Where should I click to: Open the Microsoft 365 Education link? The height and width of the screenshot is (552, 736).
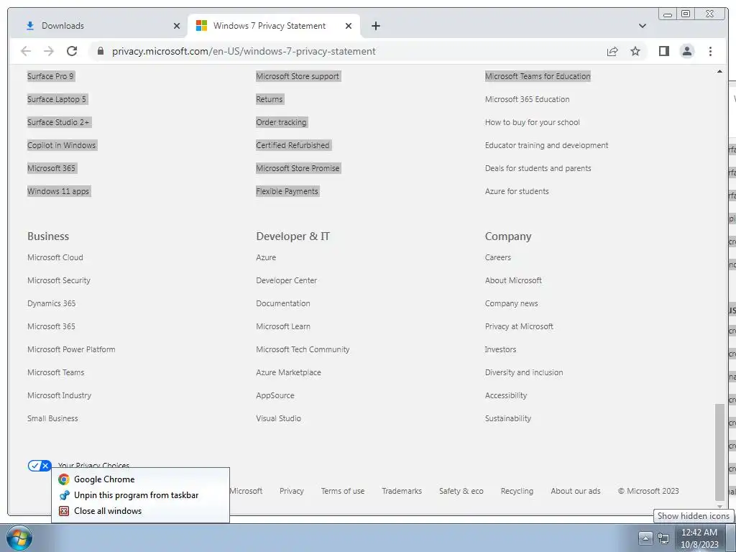(527, 99)
